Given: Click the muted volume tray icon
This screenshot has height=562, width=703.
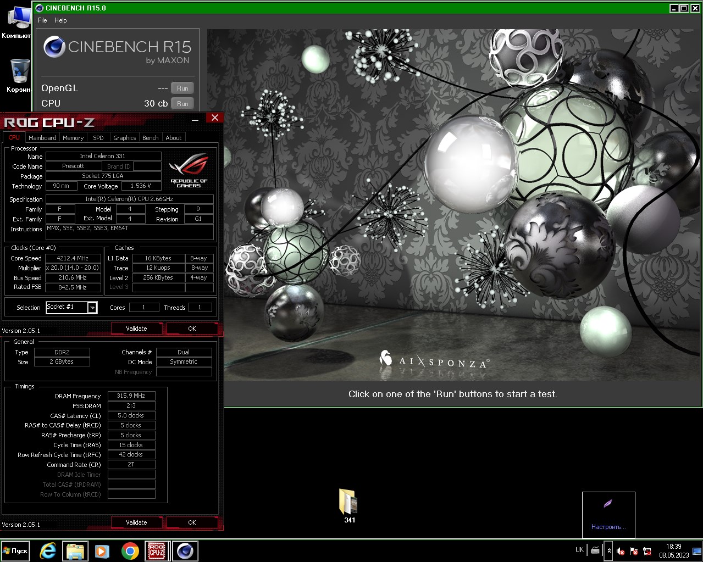Looking at the screenshot, I should pos(621,551).
